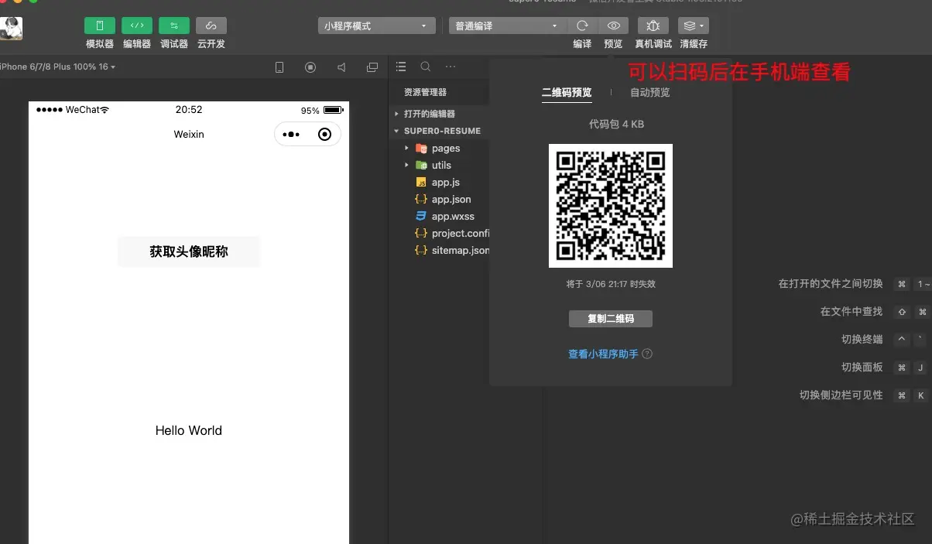
Task: Open the app.wxss file
Action: pyautogui.click(x=453, y=216)
